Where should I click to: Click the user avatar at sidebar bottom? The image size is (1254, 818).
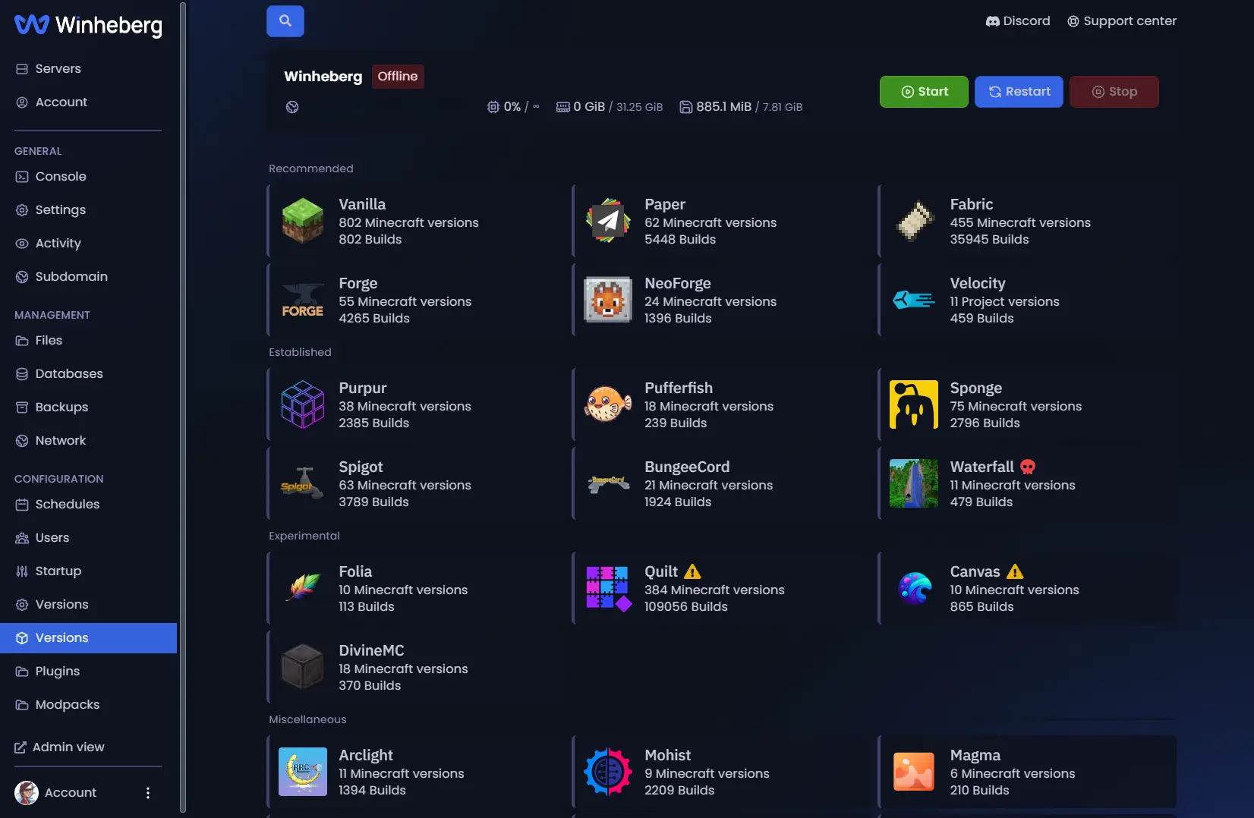(27, 793)
